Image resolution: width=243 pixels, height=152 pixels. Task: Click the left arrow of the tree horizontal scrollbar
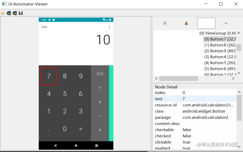[156, 78]
